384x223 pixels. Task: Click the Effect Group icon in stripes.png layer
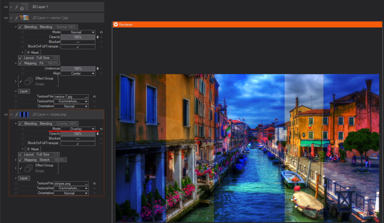point(28,168)
